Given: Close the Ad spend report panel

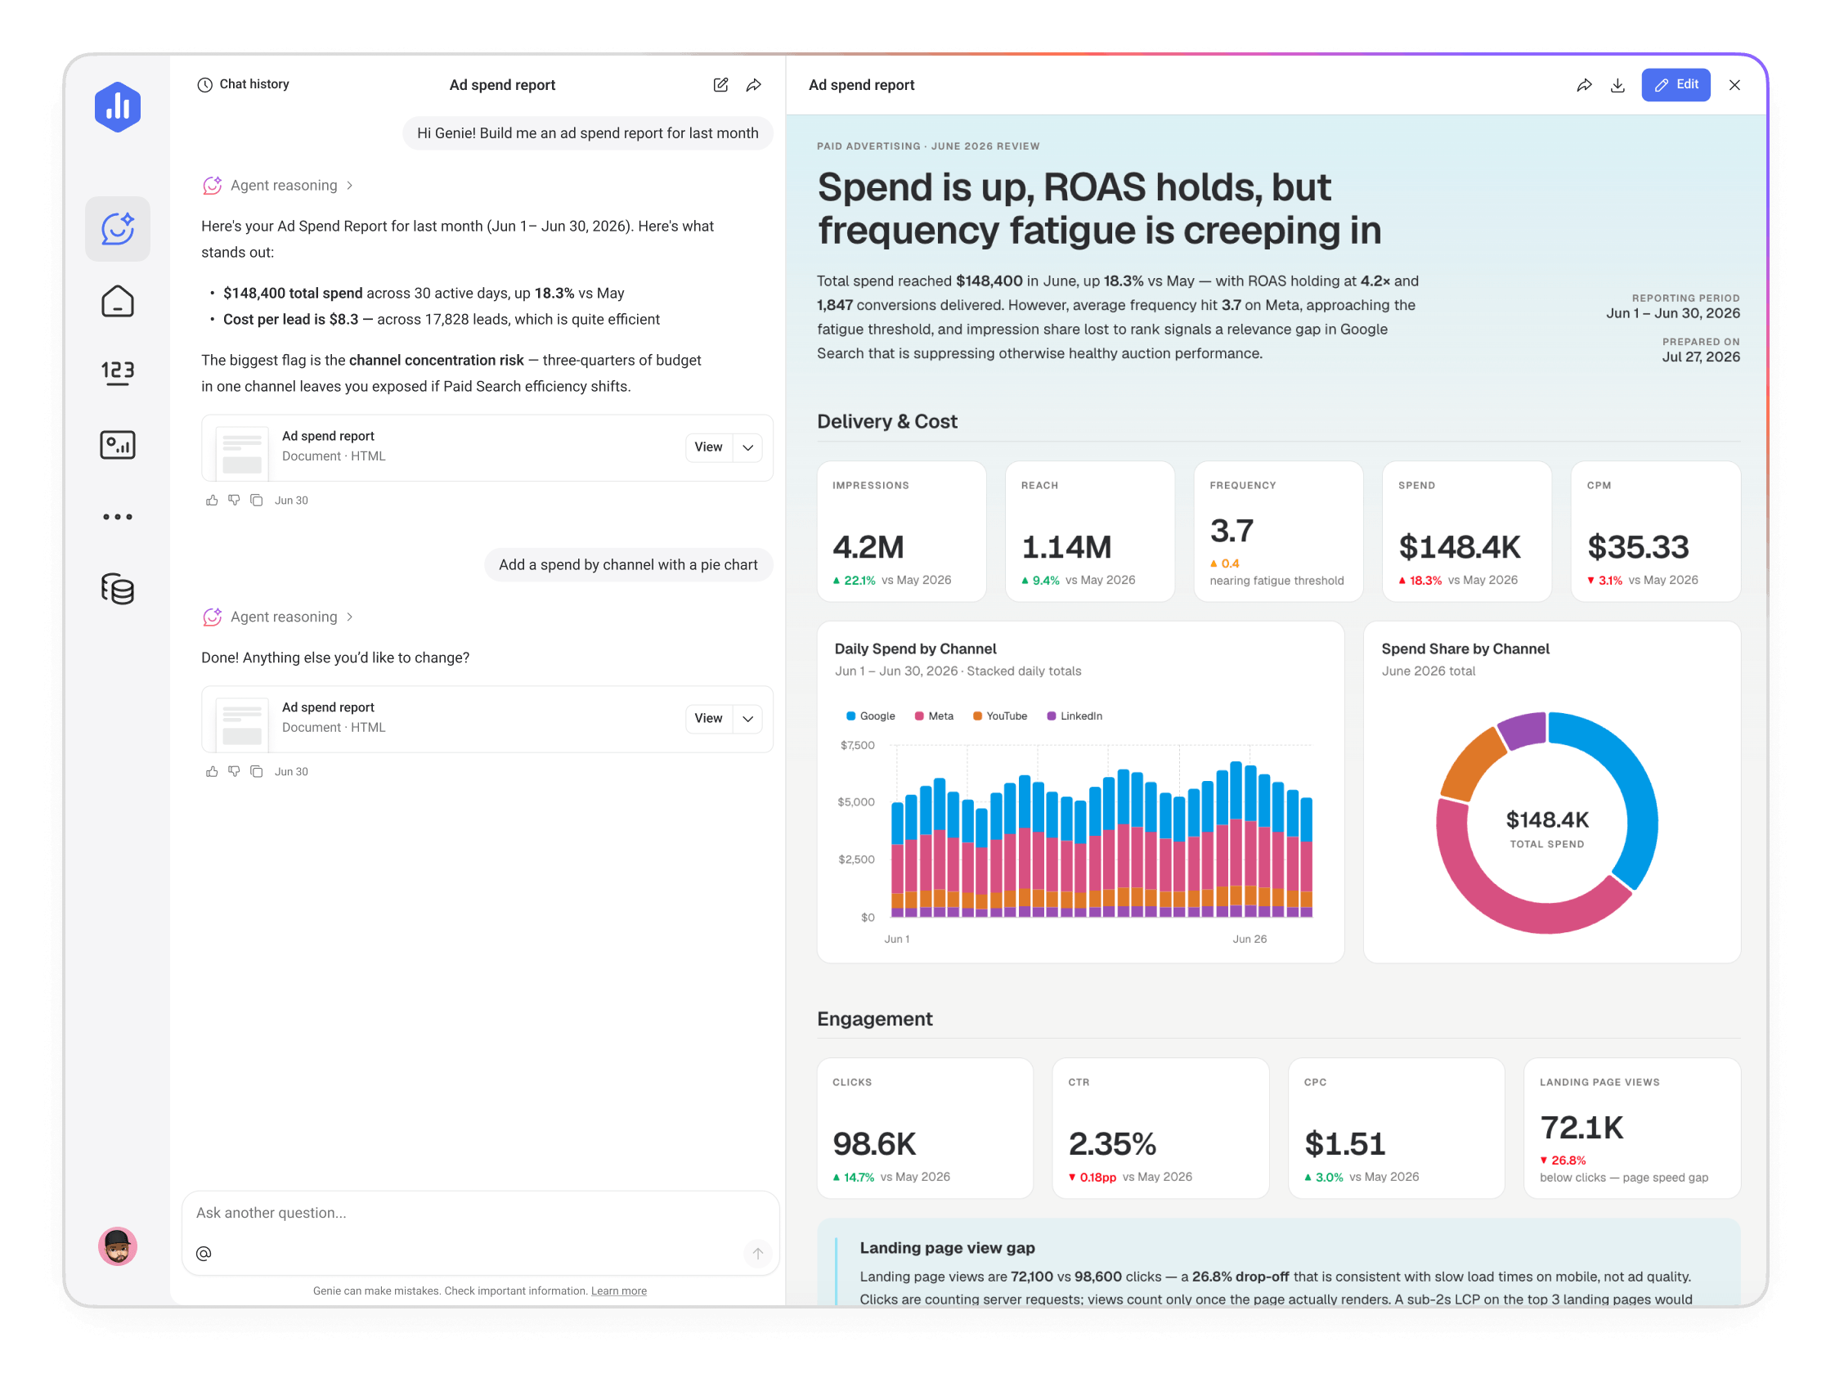Looking at the screenshot, I should tap(1734, 84).
